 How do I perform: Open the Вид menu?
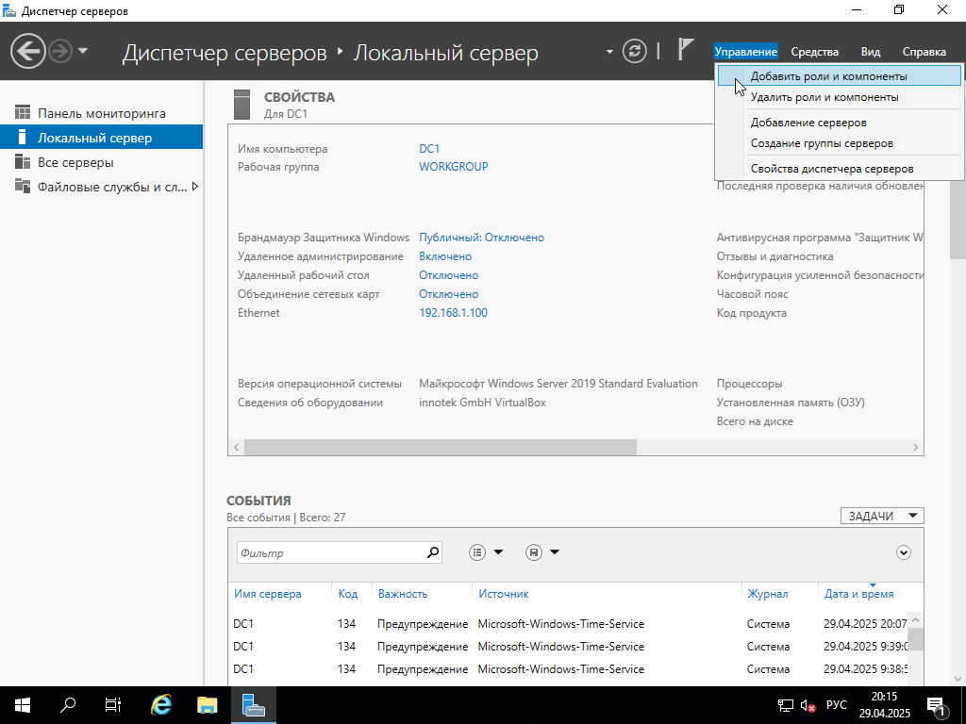[870, 52]
